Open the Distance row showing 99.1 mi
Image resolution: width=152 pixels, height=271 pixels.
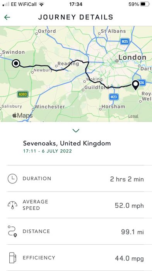coord(76,231)
